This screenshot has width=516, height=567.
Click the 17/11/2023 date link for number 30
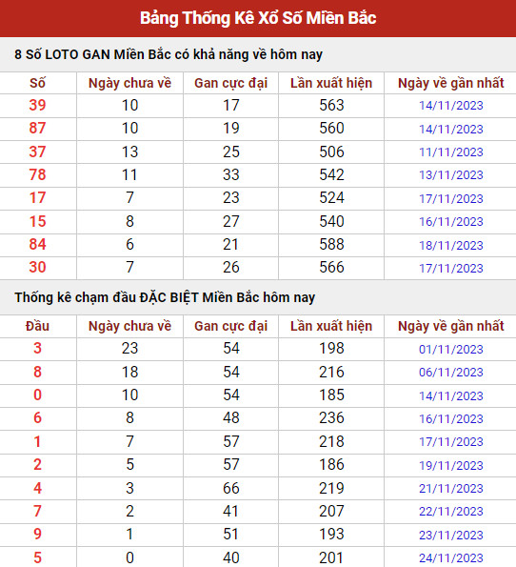[x=450, y=269]
